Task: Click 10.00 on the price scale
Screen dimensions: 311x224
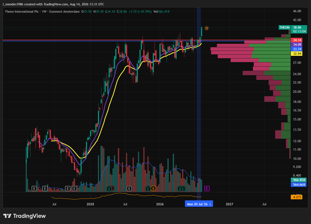Action: pyautogui.click(x=297, y=159)
